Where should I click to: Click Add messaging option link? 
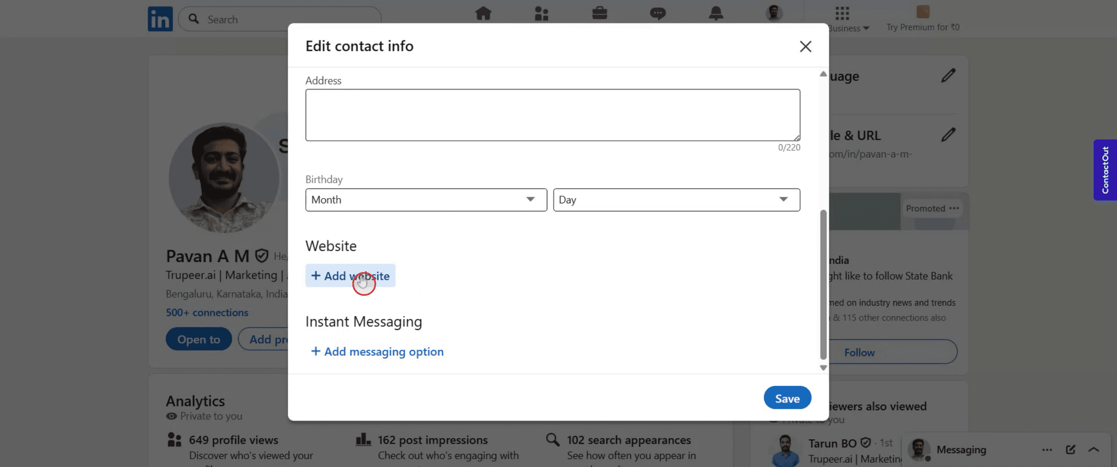(377, 351)
